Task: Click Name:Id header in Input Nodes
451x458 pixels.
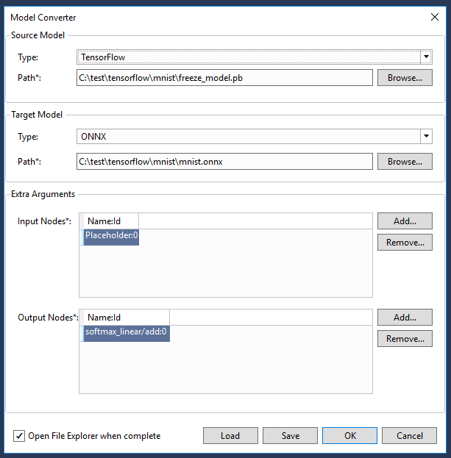Action: tap(111, 221)
